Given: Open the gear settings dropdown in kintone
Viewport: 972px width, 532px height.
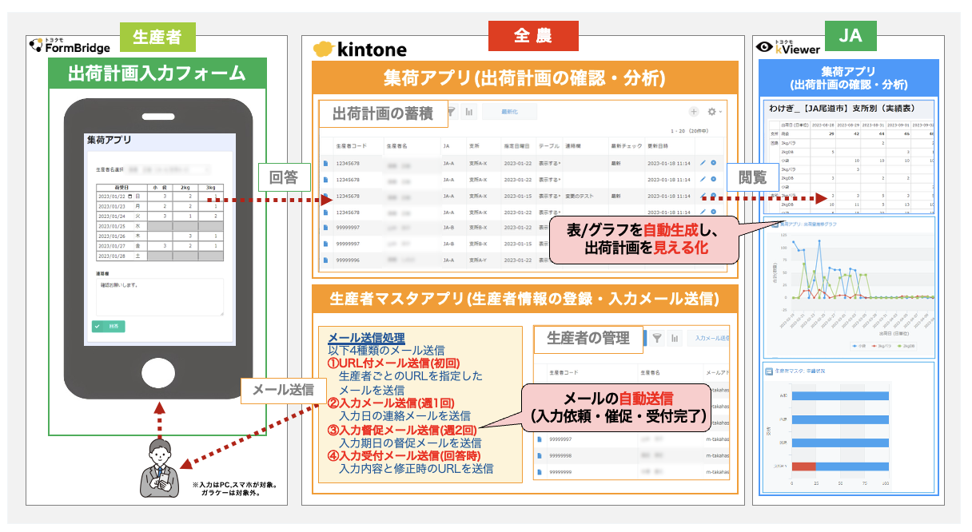Looking at the screenshot, I should pyautogui.click(x=712, y=113).
